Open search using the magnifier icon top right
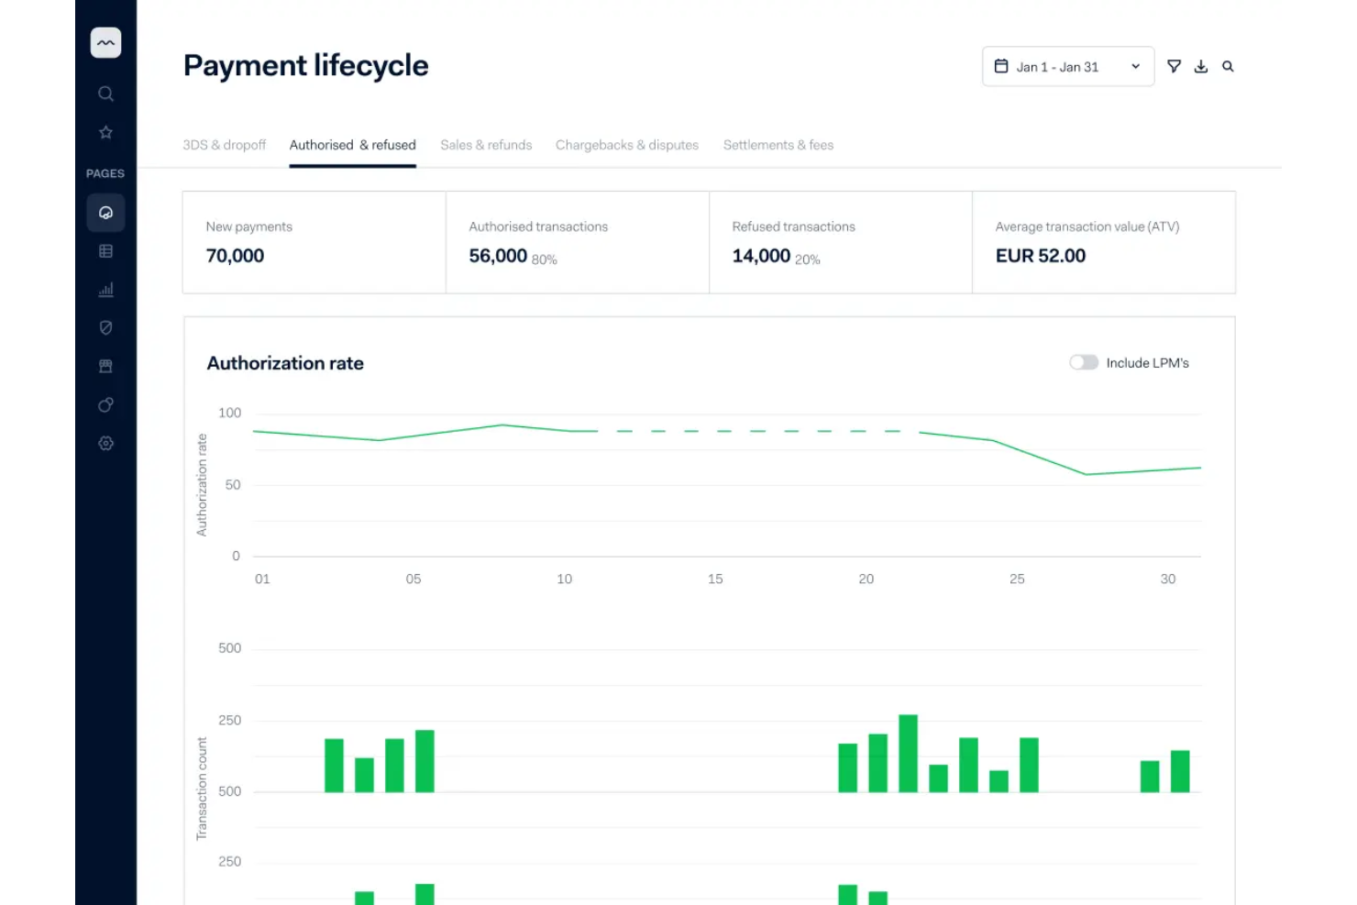Screen dimensions: 1357x905 (x=1228, y=66)
